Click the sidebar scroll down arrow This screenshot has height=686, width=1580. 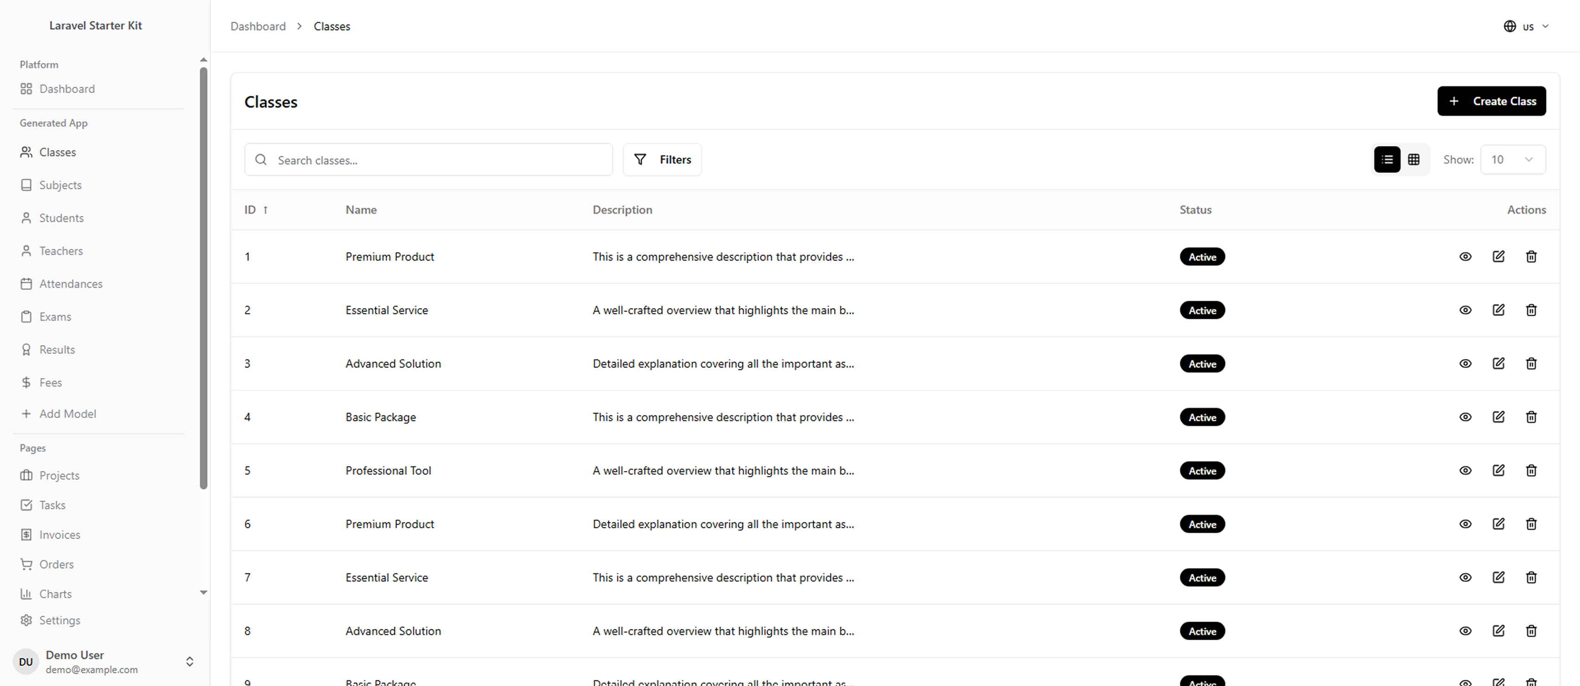[x=204, y=593]
